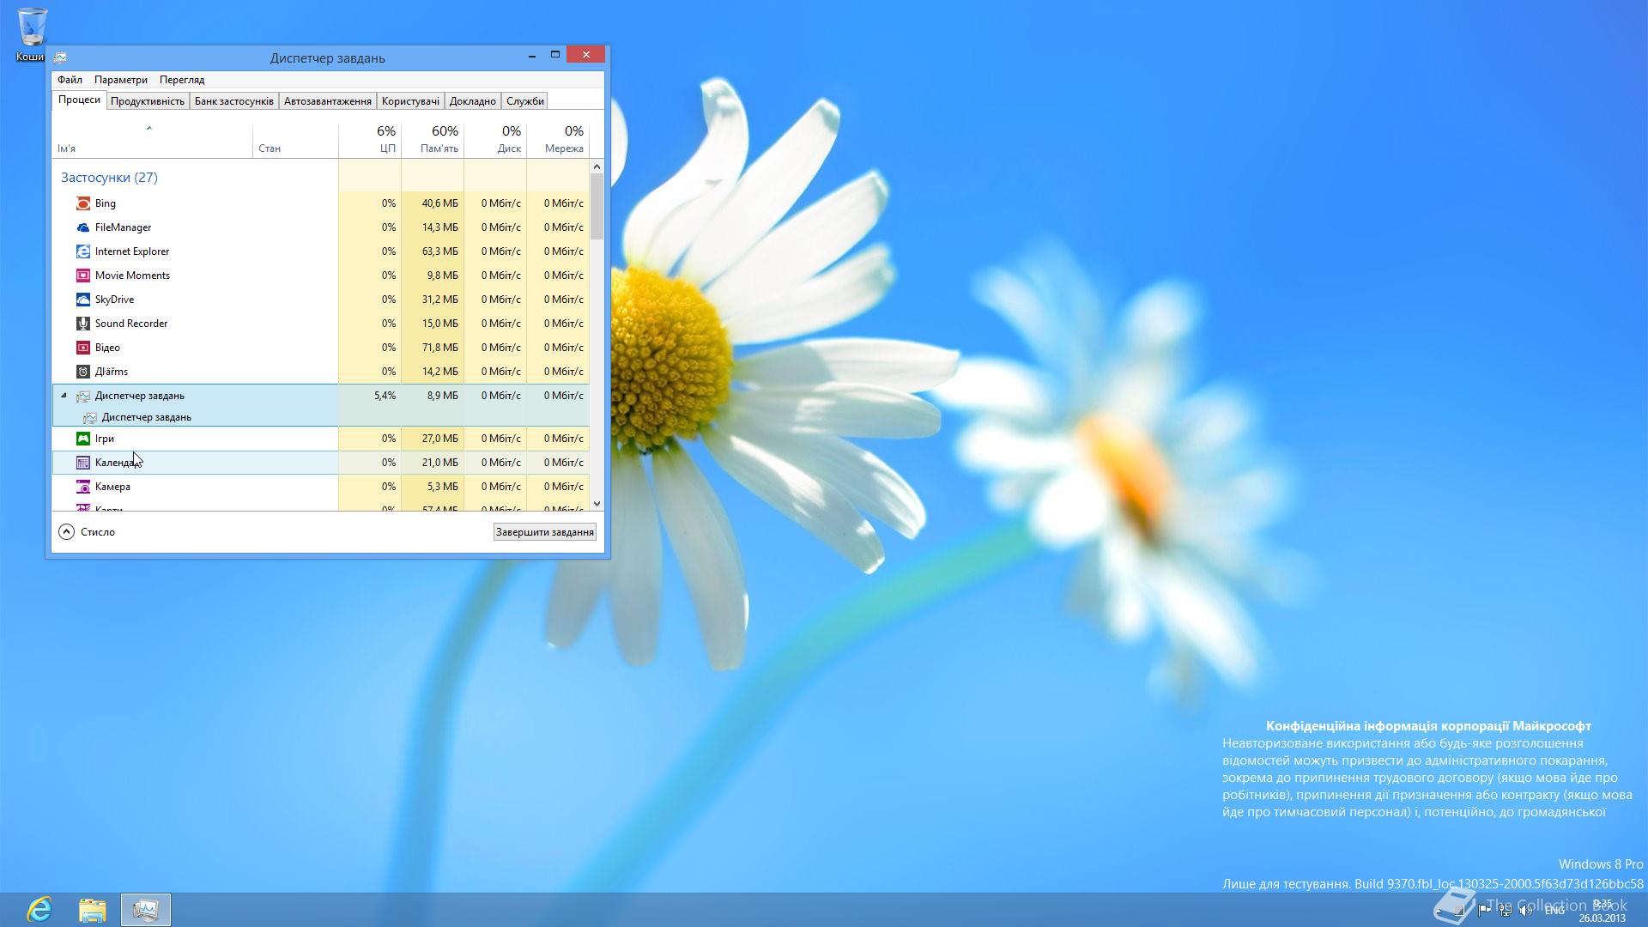Click the 5,4% CPU value
Image resolution: width=1648 pixels, height=927 pixels.
tap(385, 396)
